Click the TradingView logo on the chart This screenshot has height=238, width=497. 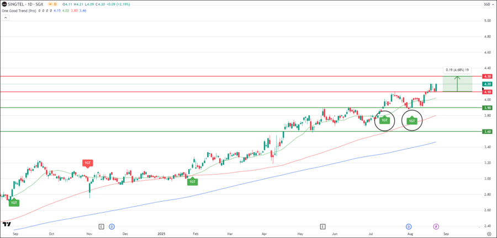point(6,224)
